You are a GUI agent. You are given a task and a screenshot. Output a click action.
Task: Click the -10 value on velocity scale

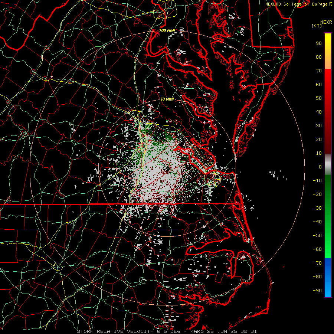tap(317, 181)
